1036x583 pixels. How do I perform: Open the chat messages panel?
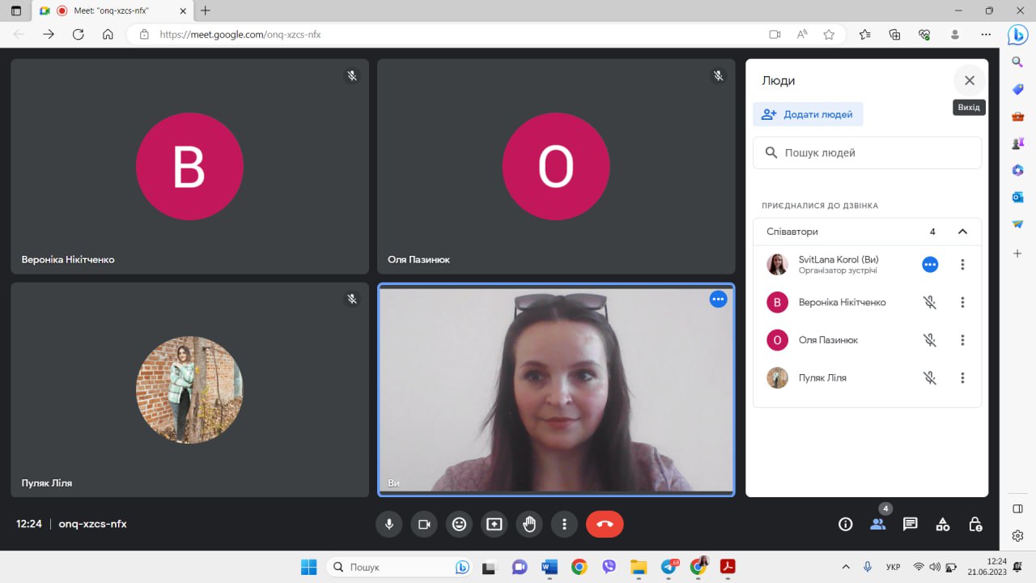tap(910, 524)
